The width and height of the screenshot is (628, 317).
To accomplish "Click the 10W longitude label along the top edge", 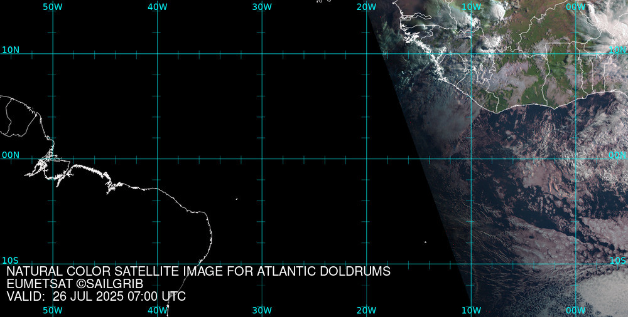I will 471,7.
